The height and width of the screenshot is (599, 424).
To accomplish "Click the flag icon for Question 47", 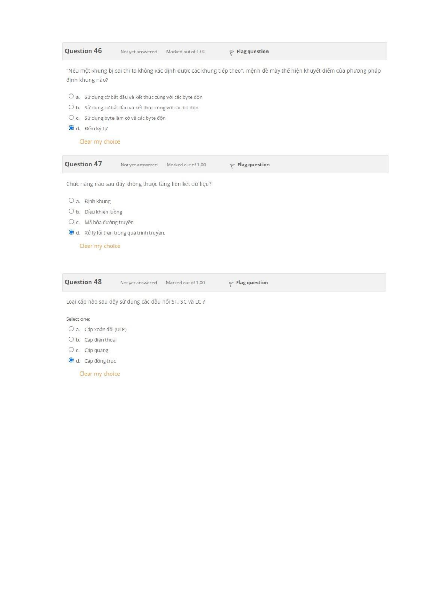I will pos(232,166).
